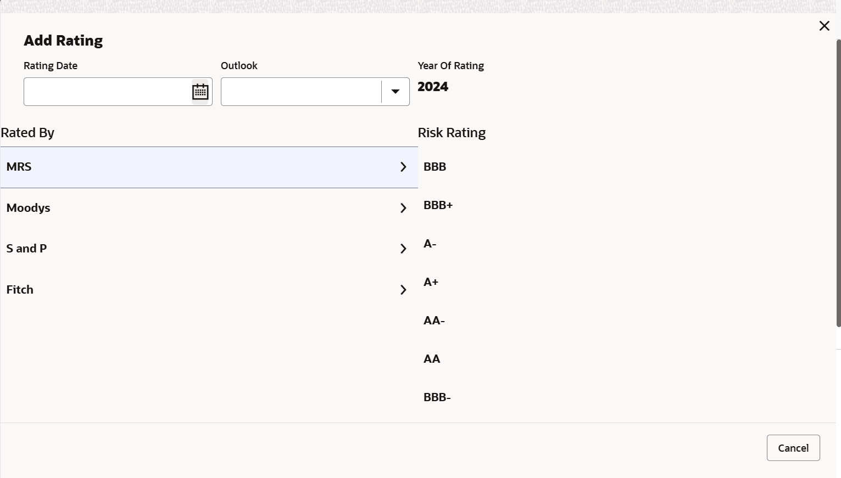Screen dimensions: 841x478
Task: Pick the AA risk rating
Action: click(x=432, y=359)
